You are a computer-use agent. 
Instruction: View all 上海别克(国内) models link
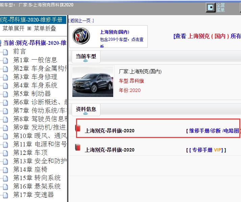207,36
